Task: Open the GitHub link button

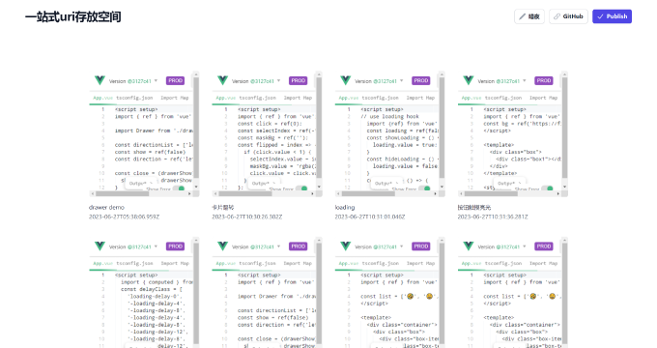Action: tap(568, 16)
